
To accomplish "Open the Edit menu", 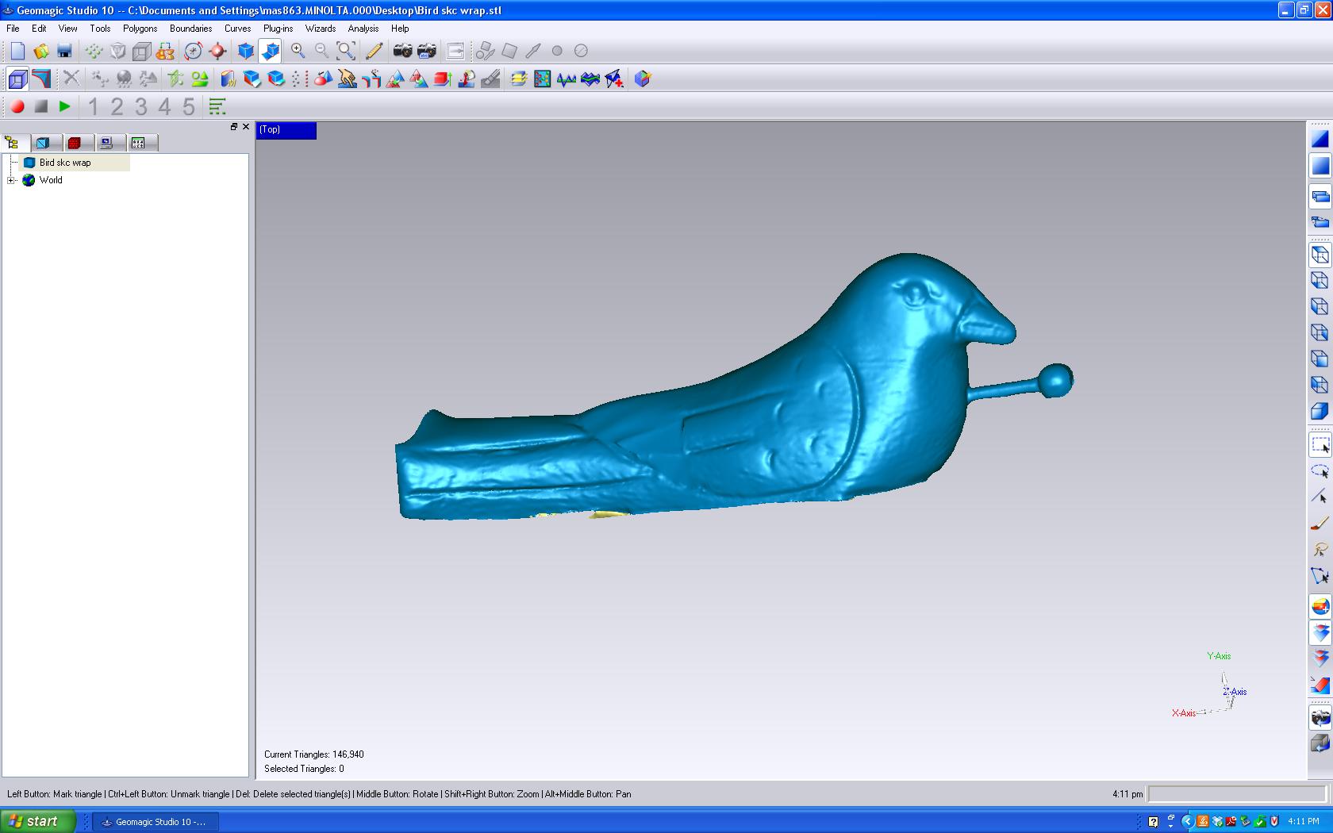I will pos(39,28).
